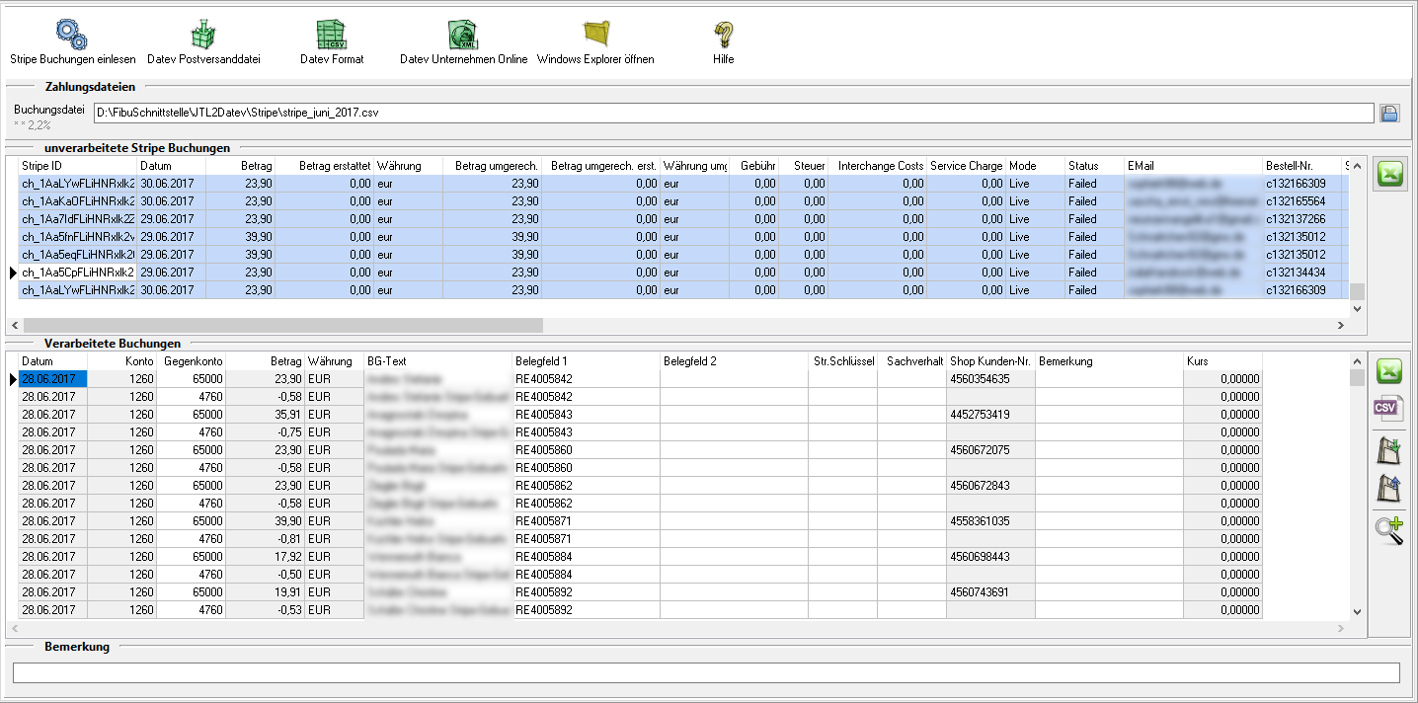The height and width of the screenshot is (703, 1418).
Task: Open Hilfe question mark icon
Action: point(724,35)
